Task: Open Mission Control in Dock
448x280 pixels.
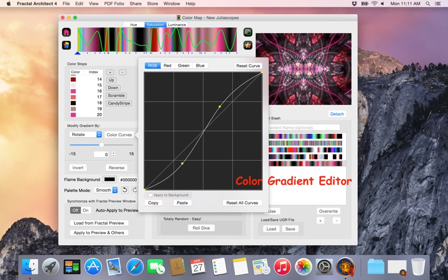Action: tap(72, 267)
